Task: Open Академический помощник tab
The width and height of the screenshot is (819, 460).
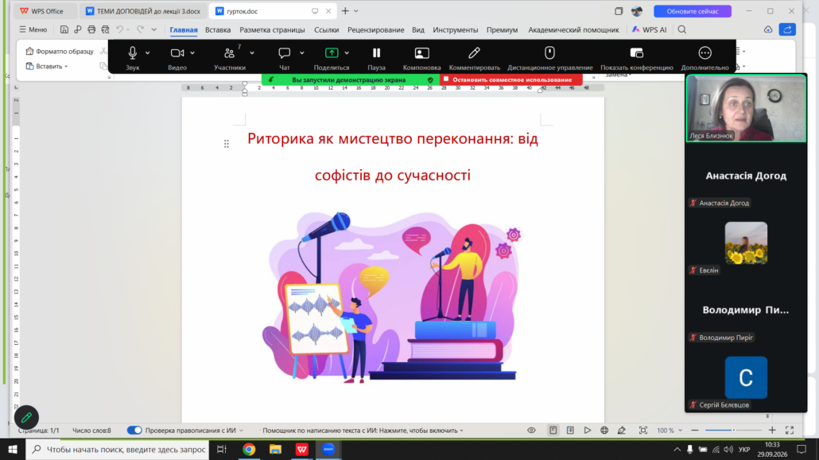Action: (573, 29)
